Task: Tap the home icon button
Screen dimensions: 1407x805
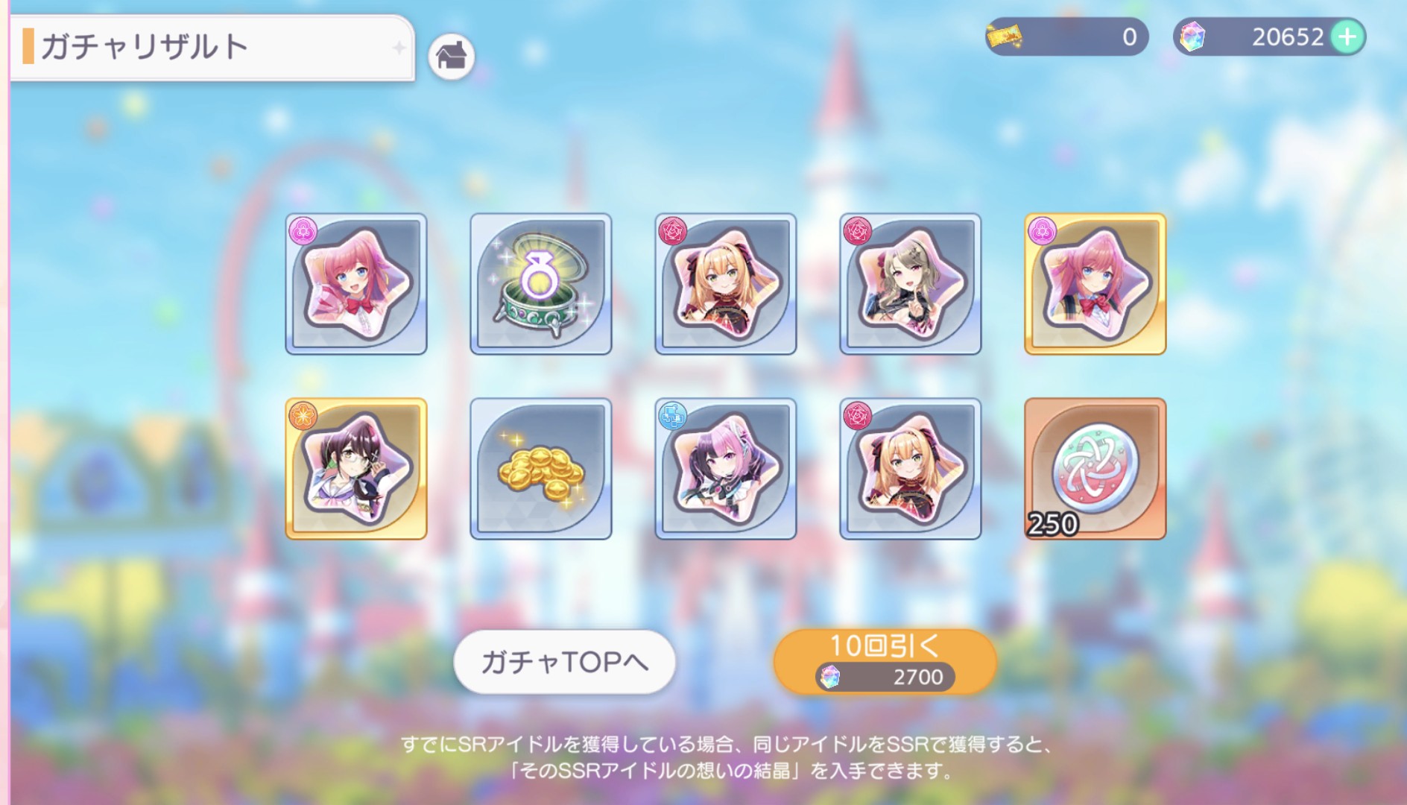Action: (x=451, y=56)
